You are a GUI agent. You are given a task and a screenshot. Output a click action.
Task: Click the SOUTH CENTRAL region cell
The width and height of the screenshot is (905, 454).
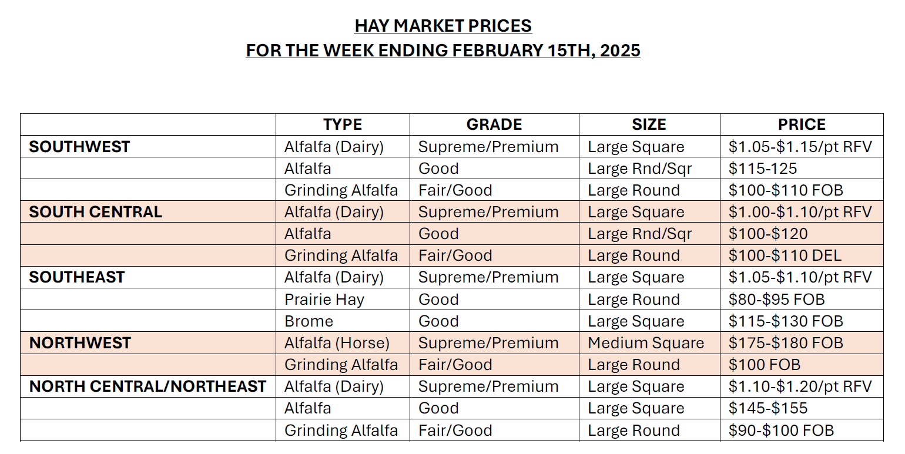click(x=95, y=212)
